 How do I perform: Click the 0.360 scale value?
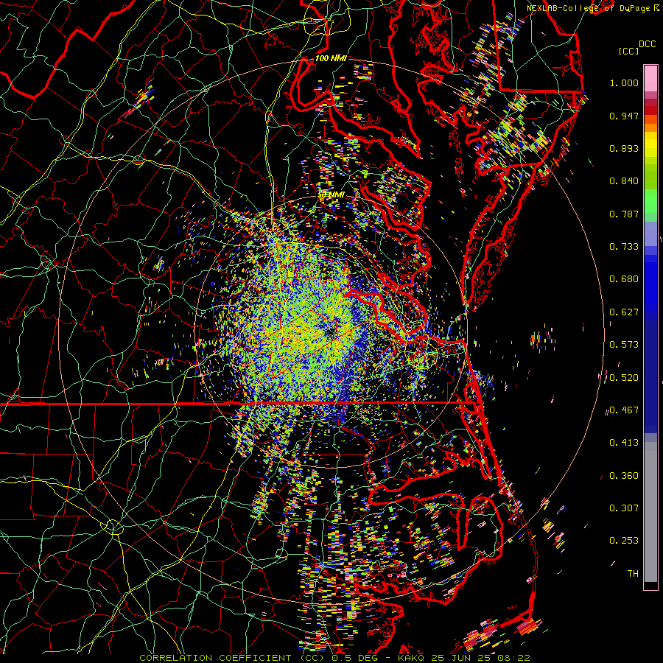pos(624,476)
